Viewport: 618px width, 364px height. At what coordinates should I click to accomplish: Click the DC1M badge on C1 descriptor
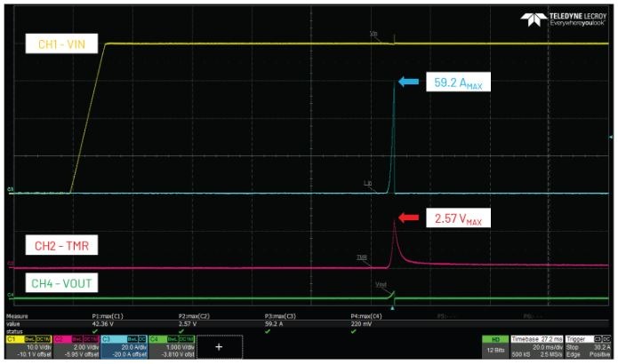pyautogui.click(x=44, y=339)
